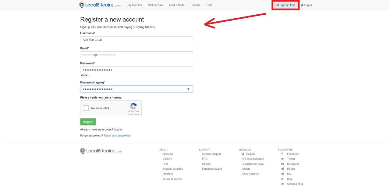Open Statistics footer link
Viewport: 390px width, 188px height.
[168, 174]
